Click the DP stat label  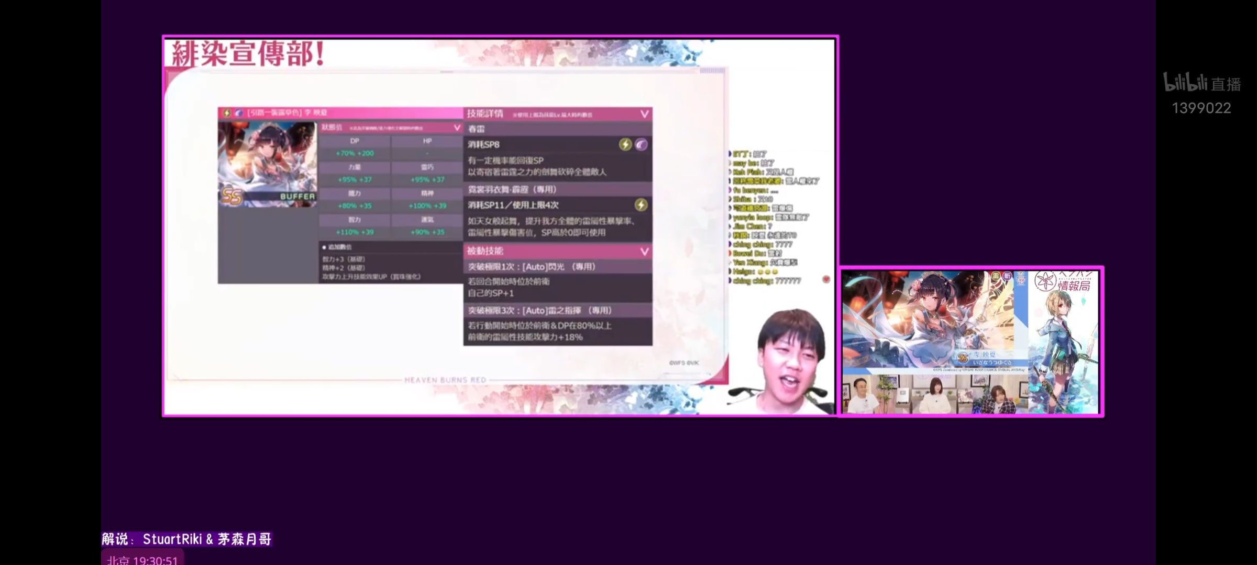click(355, 141)
